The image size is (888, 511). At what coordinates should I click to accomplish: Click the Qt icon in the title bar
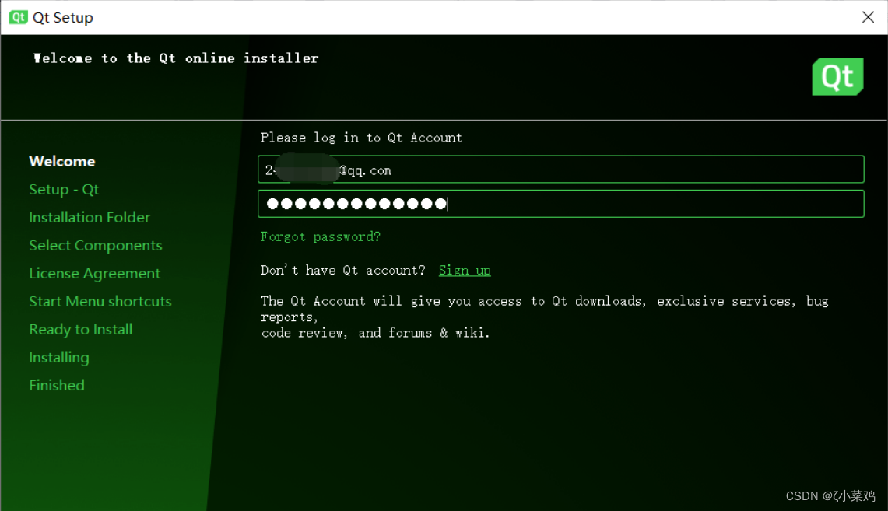pyautogui.click(x=18, y=17)
